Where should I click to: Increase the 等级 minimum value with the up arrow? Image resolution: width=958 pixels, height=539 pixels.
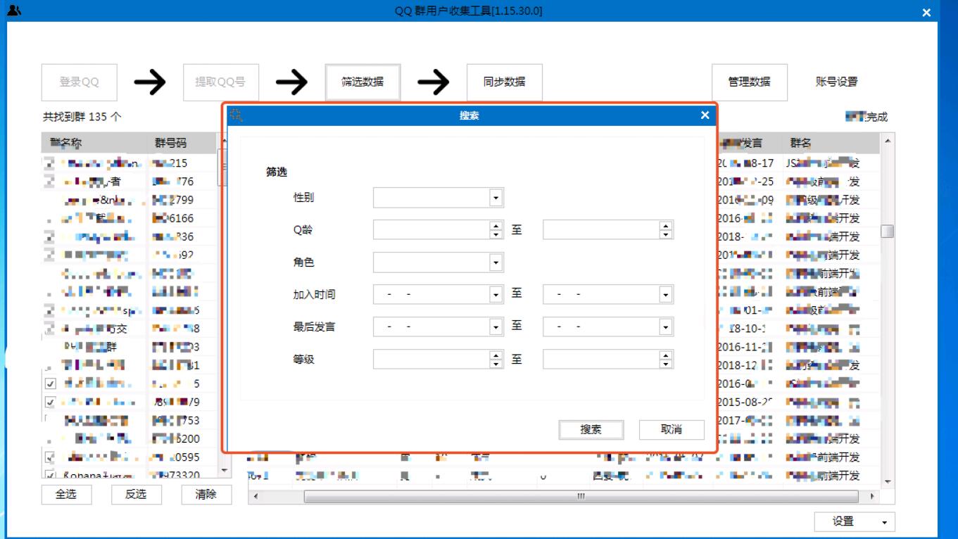[496, 355]
